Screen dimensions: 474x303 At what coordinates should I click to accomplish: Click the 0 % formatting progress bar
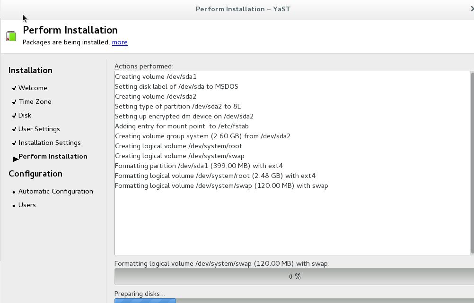(294, 277)
